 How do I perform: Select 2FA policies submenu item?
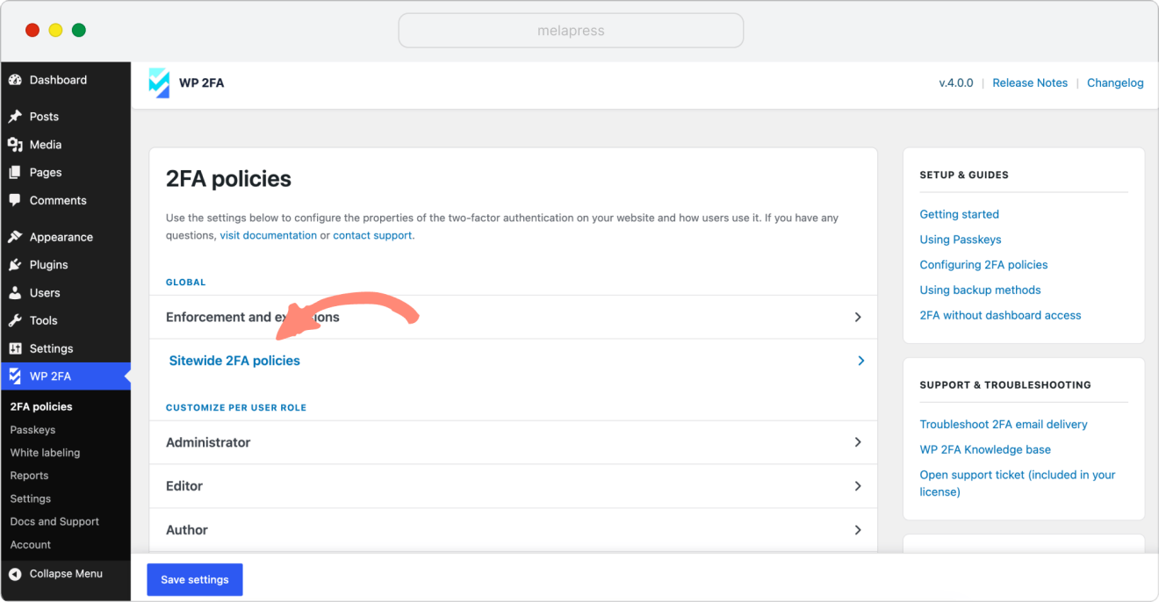[41, 407]
